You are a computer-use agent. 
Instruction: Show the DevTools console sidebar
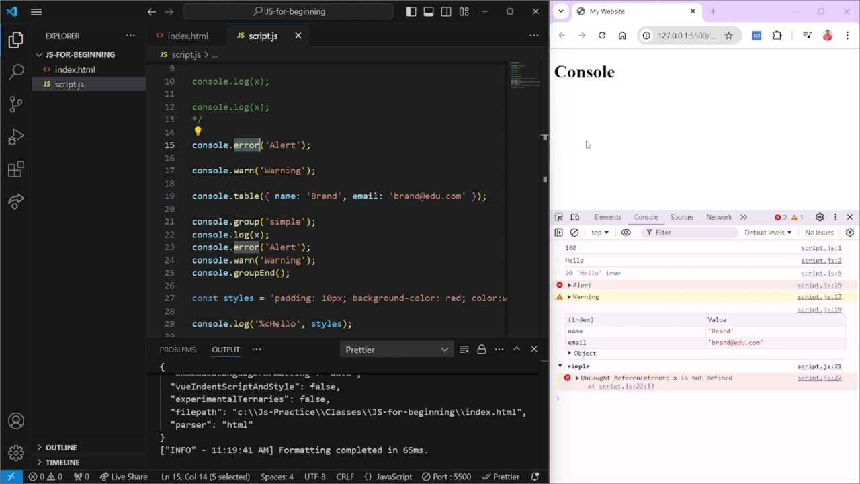click(558, 233)
